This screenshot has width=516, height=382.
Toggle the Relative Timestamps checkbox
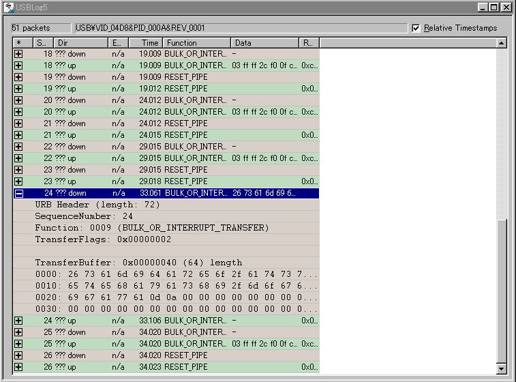416,28
